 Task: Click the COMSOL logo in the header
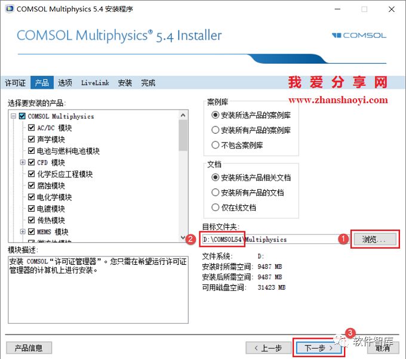[x=359, y=35]
